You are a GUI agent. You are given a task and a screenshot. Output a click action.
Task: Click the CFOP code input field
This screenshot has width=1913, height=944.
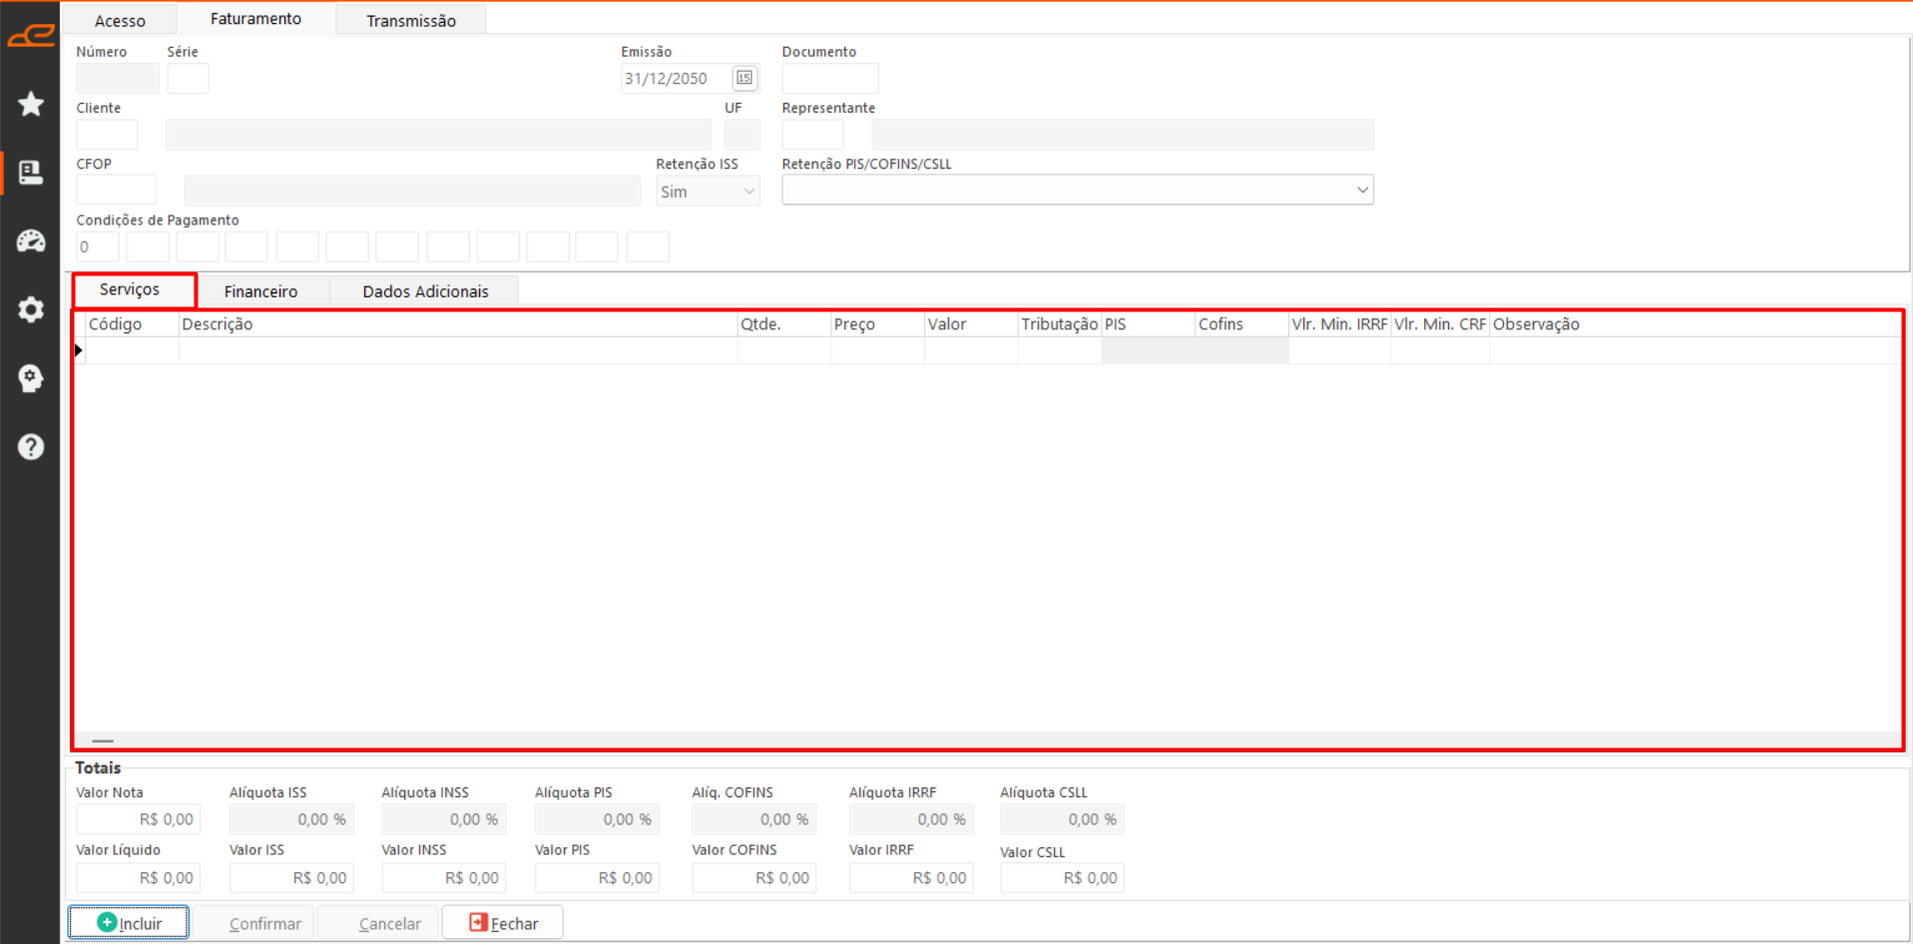tap(116, 191)
